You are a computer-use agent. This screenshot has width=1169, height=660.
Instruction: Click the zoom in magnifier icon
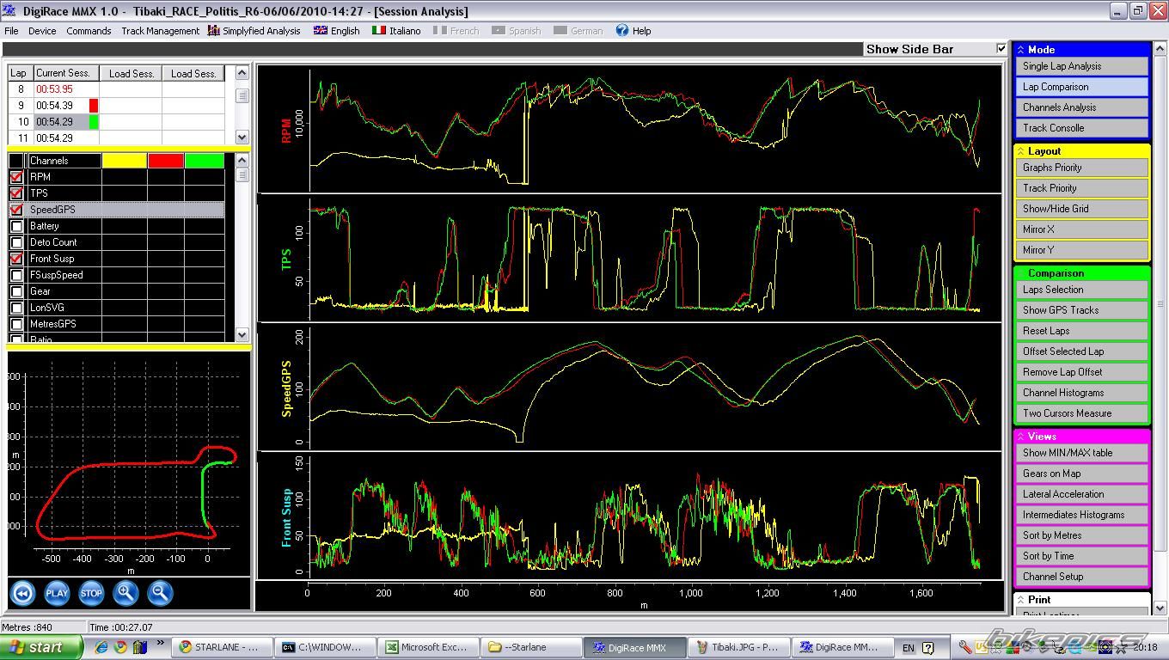[126, 593]
